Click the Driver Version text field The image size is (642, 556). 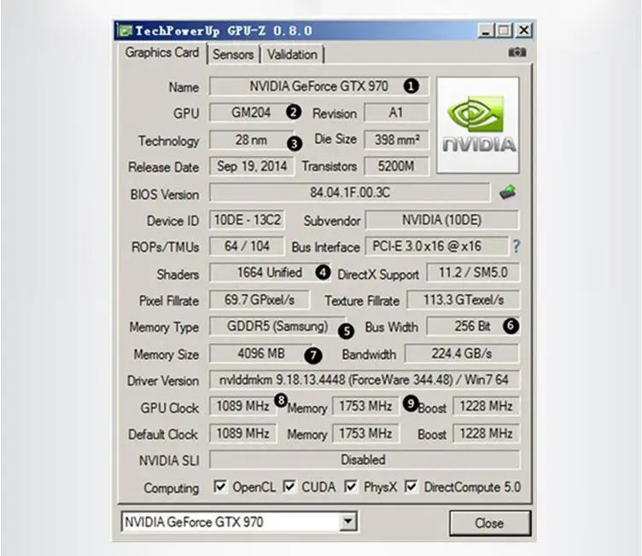click(364, 380)
